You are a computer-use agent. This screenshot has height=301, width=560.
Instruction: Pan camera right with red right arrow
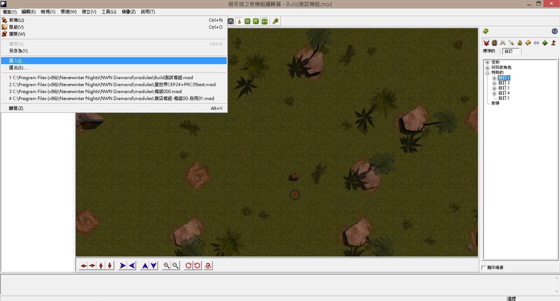tap(92, 266)
